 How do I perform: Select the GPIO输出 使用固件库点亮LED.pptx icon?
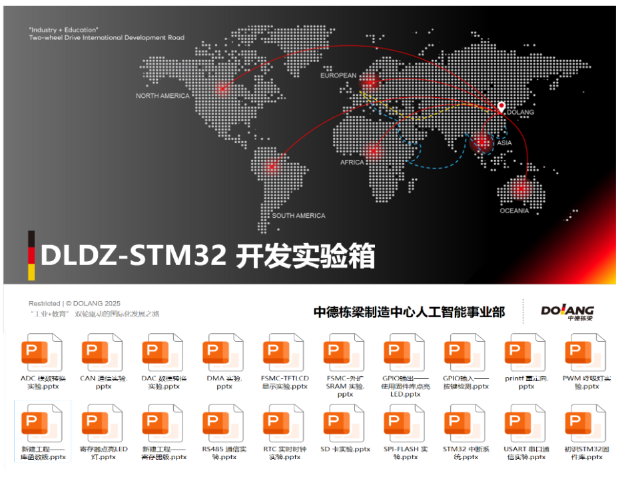point(404,353)
